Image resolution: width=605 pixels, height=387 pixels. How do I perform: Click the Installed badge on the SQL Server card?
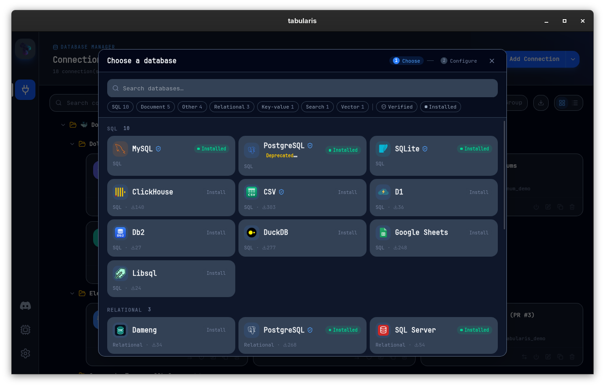tap(474, 330)
